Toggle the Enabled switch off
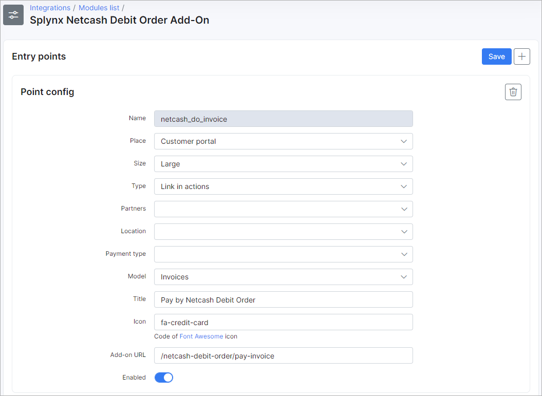This screenshot has width=542, height=396. (x=164, y=378)
